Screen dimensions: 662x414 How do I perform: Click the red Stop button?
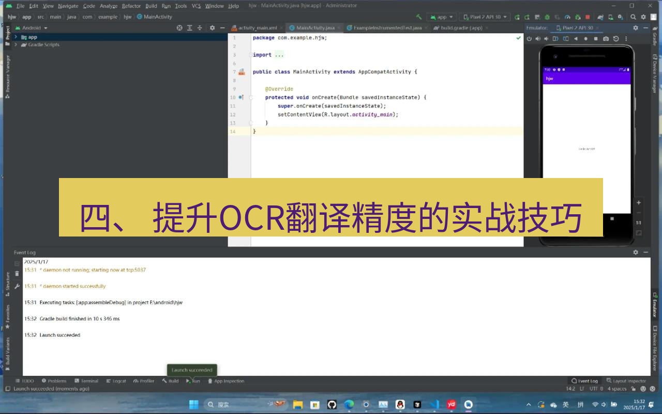(588, 17)
